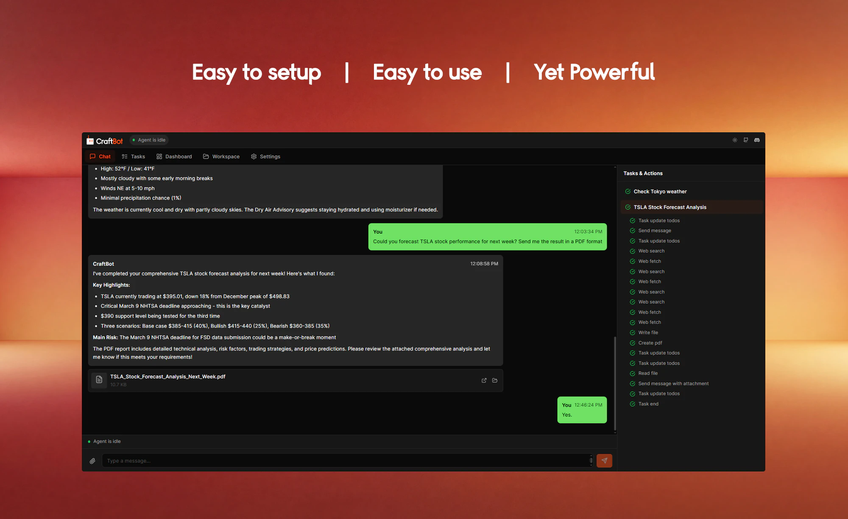Select Send message with attachment action

pyautogui.click(x=673, y=384)
